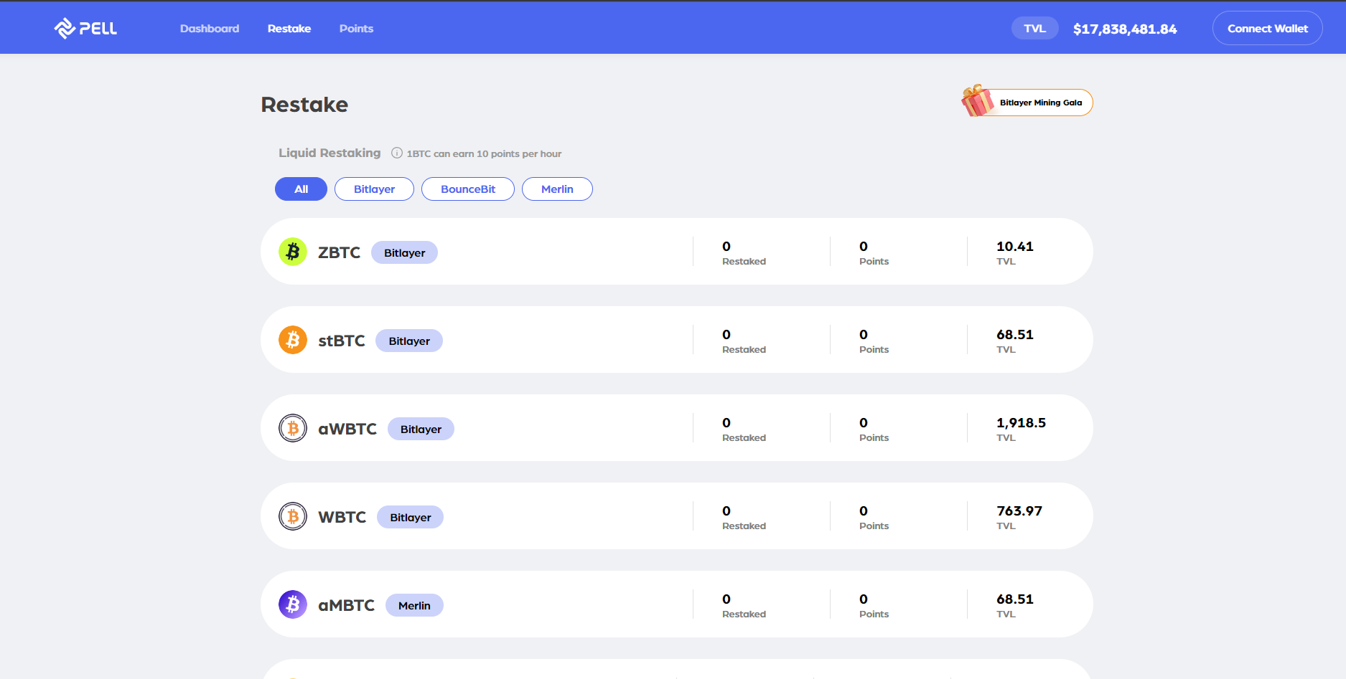Go to the Restake menu item
Image resolution: width=1346 pixels, height=679 pixels.
(289, 29)
